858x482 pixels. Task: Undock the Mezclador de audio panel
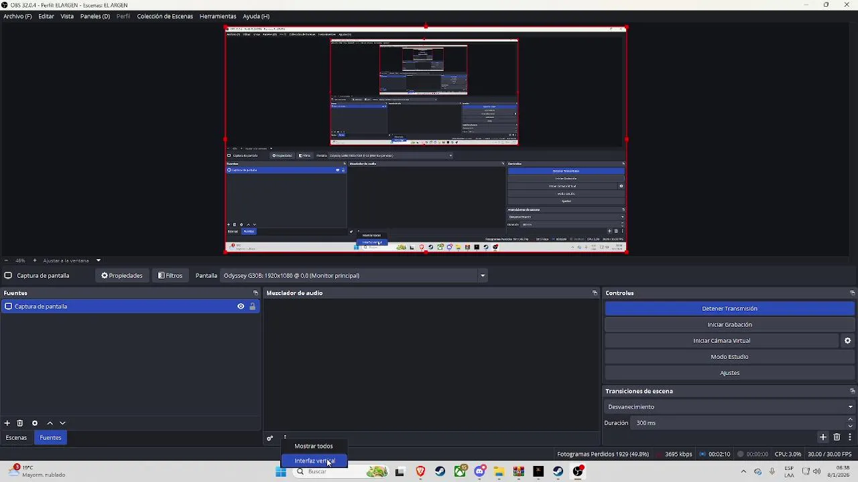tap(595, 293)
